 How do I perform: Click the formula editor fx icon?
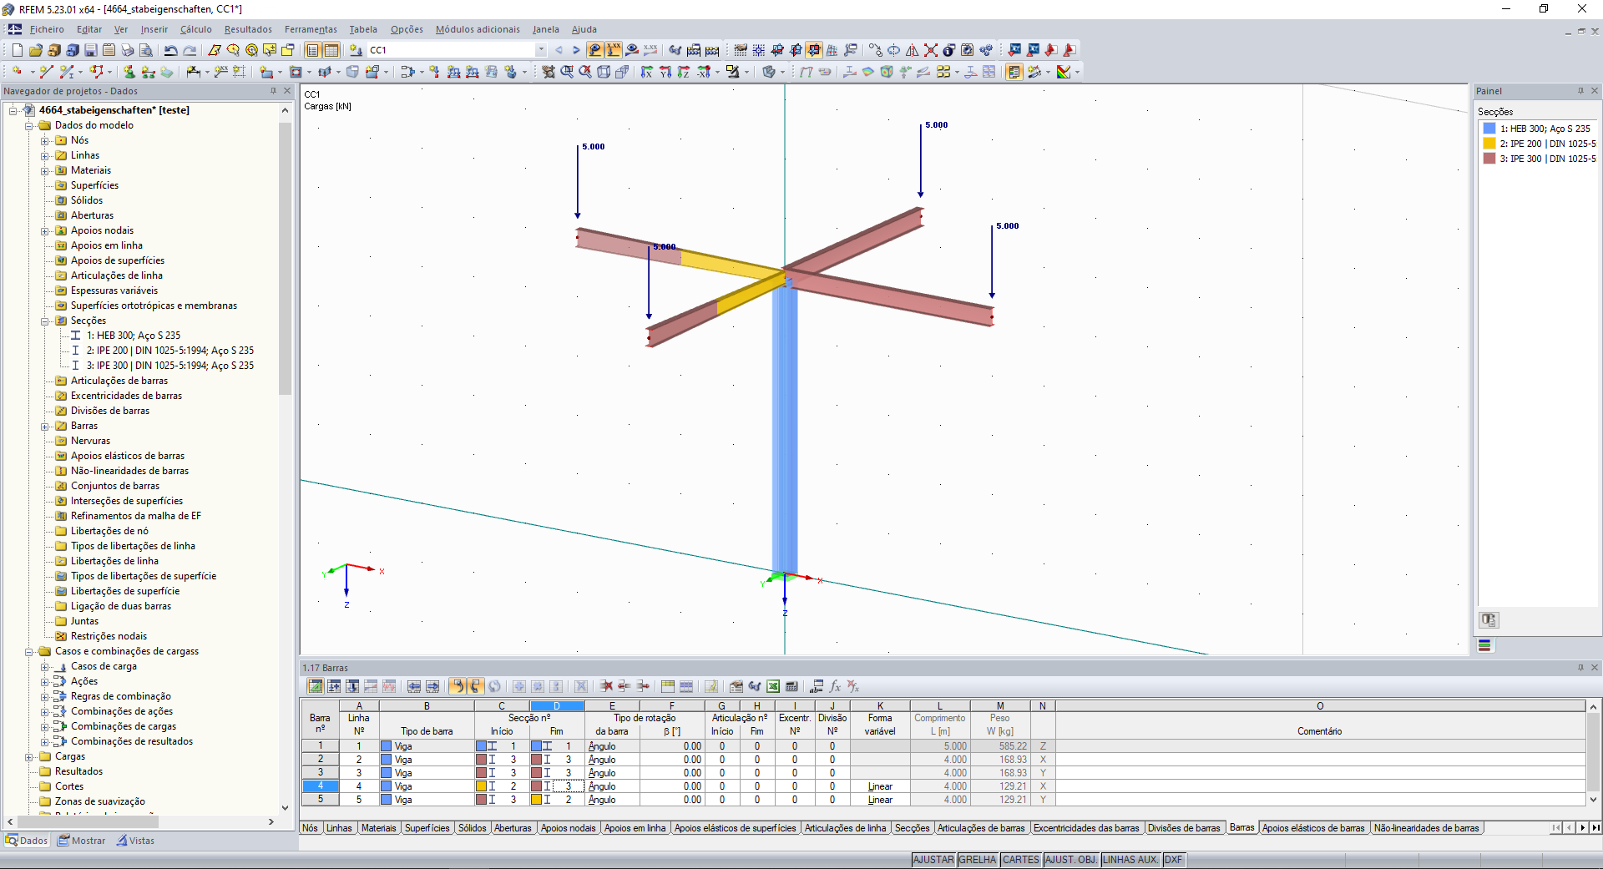click(835, 686)
